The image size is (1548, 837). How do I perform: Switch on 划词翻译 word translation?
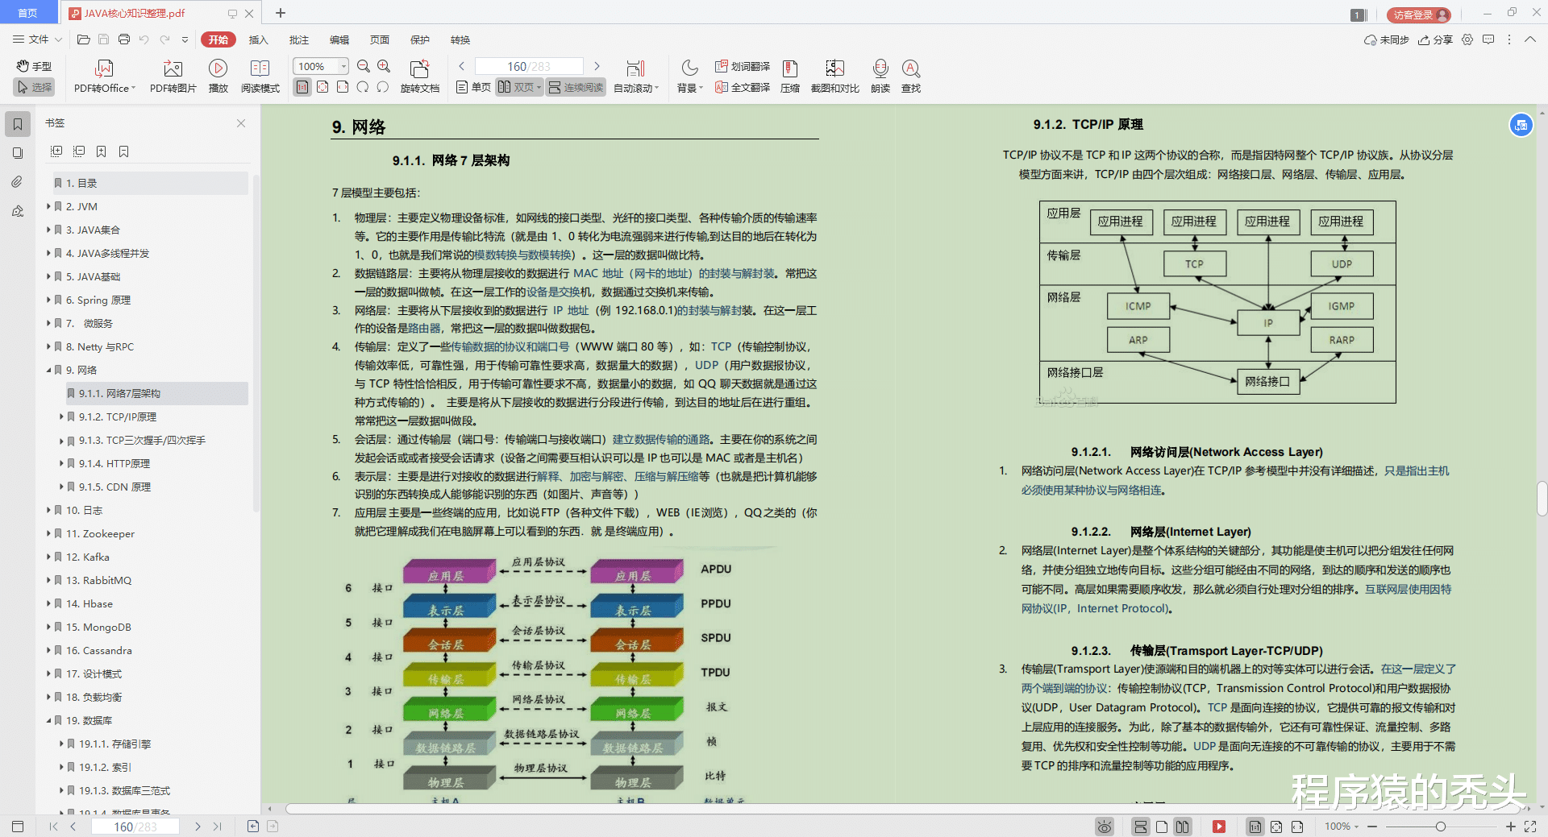coord(743,67)
